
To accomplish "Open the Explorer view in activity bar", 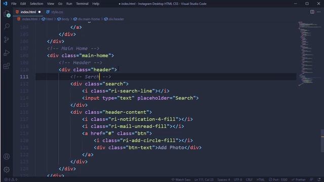I will (7, 14).
